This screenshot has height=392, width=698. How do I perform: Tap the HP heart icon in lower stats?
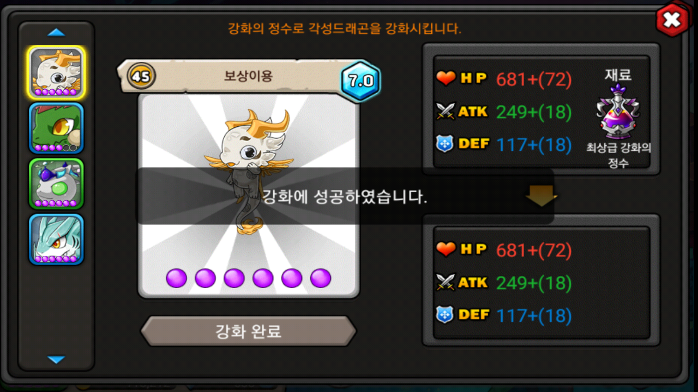click(446, 249)
